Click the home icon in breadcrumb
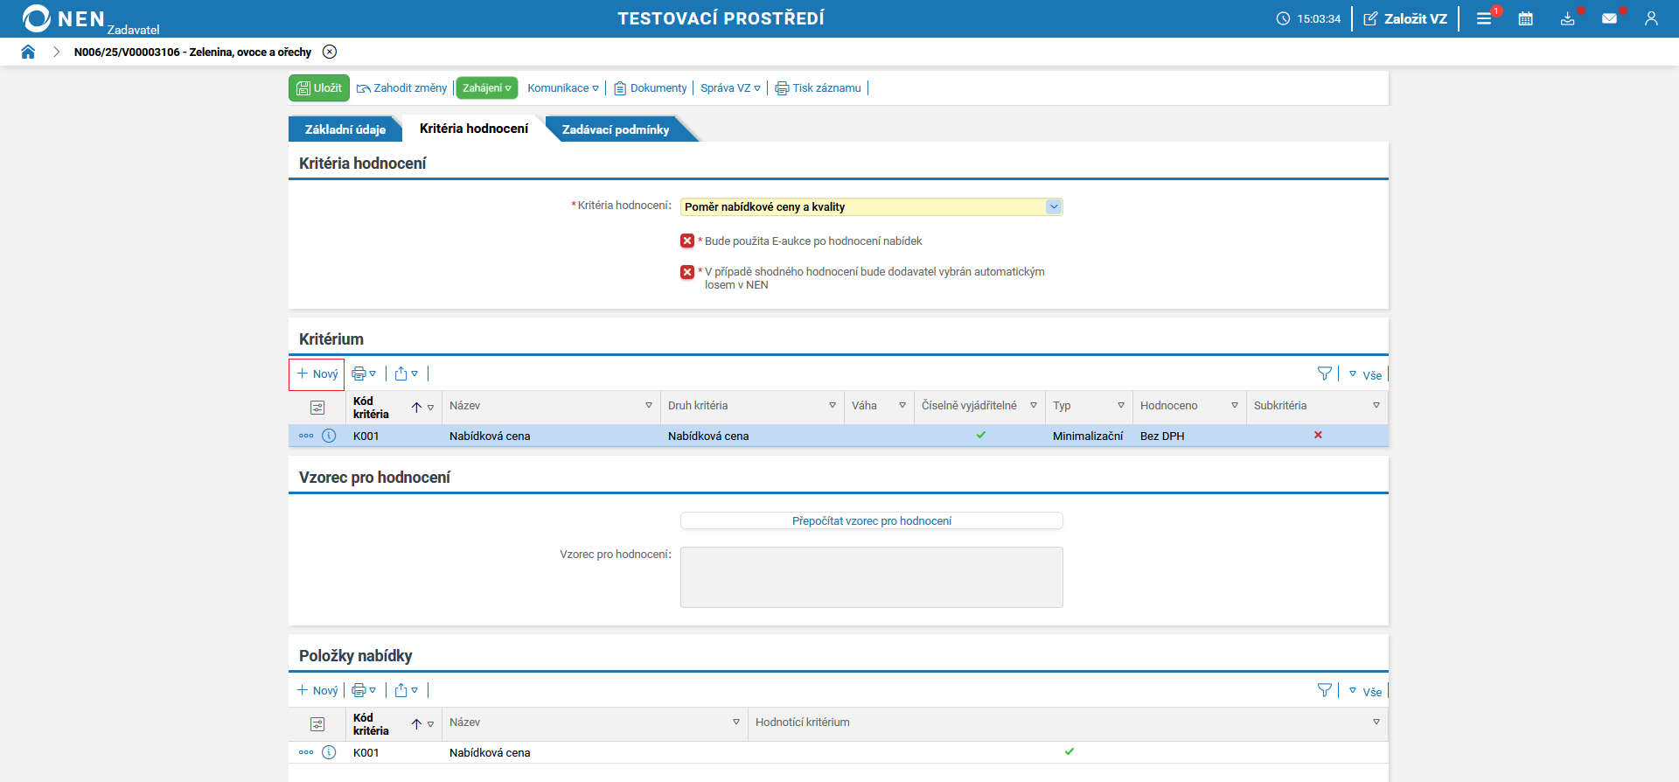 tap(28, 52)
